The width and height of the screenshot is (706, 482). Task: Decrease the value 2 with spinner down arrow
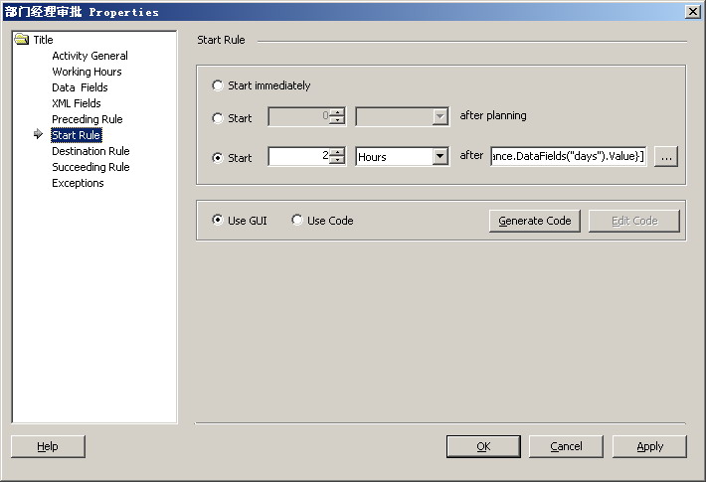coord(337,160)
